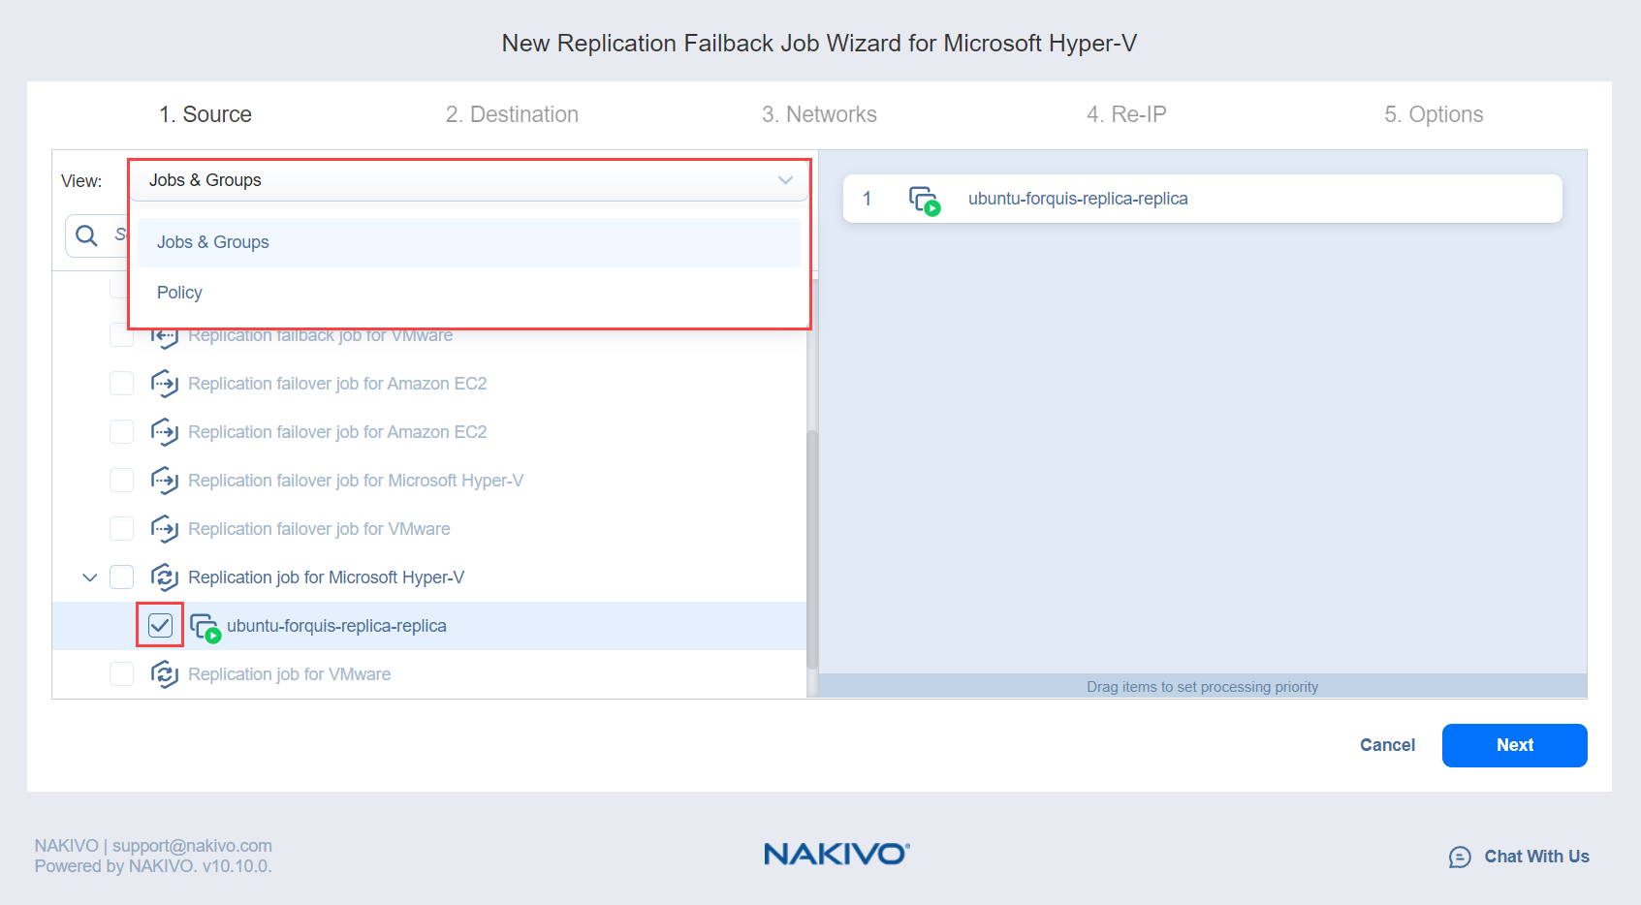1641x905 pixels.
Task: Click the Replication failover job for Microsoft Hyper-V icon
Action: point(165,481)
